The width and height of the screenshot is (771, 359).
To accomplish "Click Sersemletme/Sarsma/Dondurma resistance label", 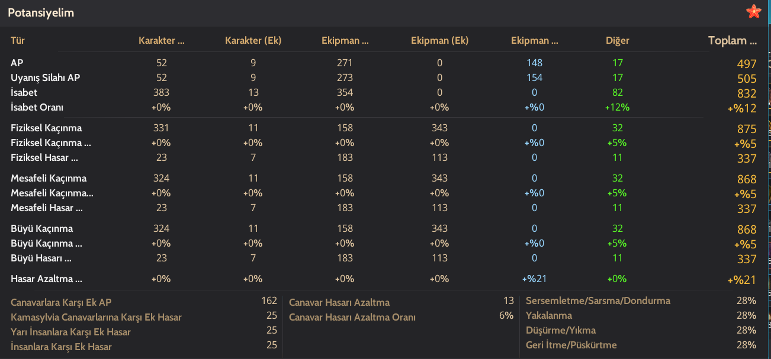I will click(x=598, y=300).
